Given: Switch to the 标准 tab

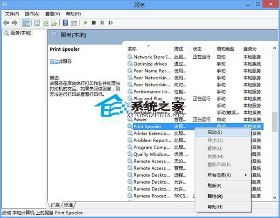Looking at the screenshot, I should point(69,205).
